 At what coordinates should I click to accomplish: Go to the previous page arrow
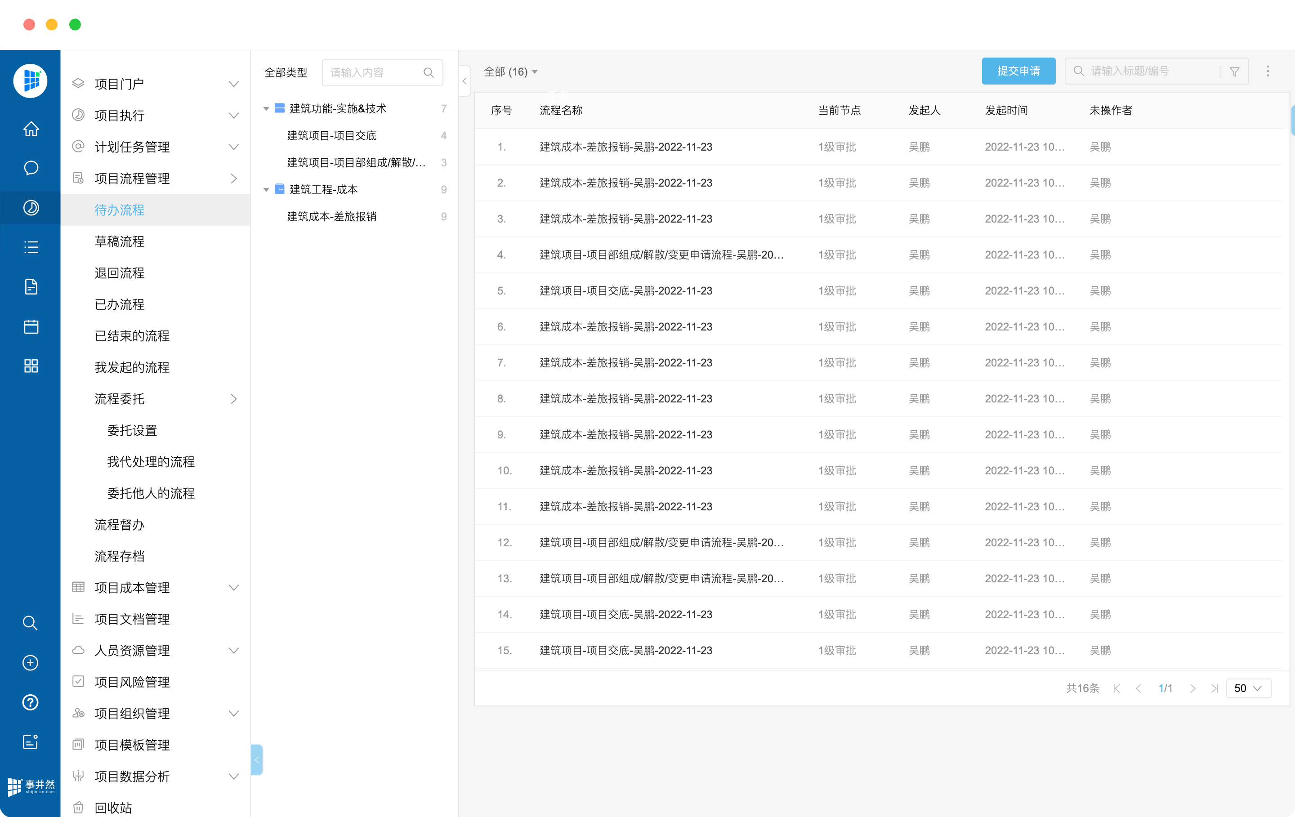[1138, 688]
